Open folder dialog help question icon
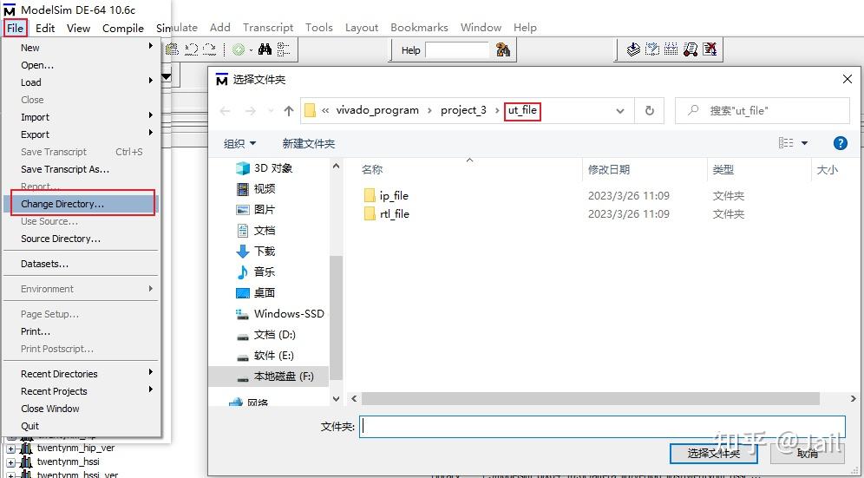This screenshot has width=864, height=478. point(840,143)
